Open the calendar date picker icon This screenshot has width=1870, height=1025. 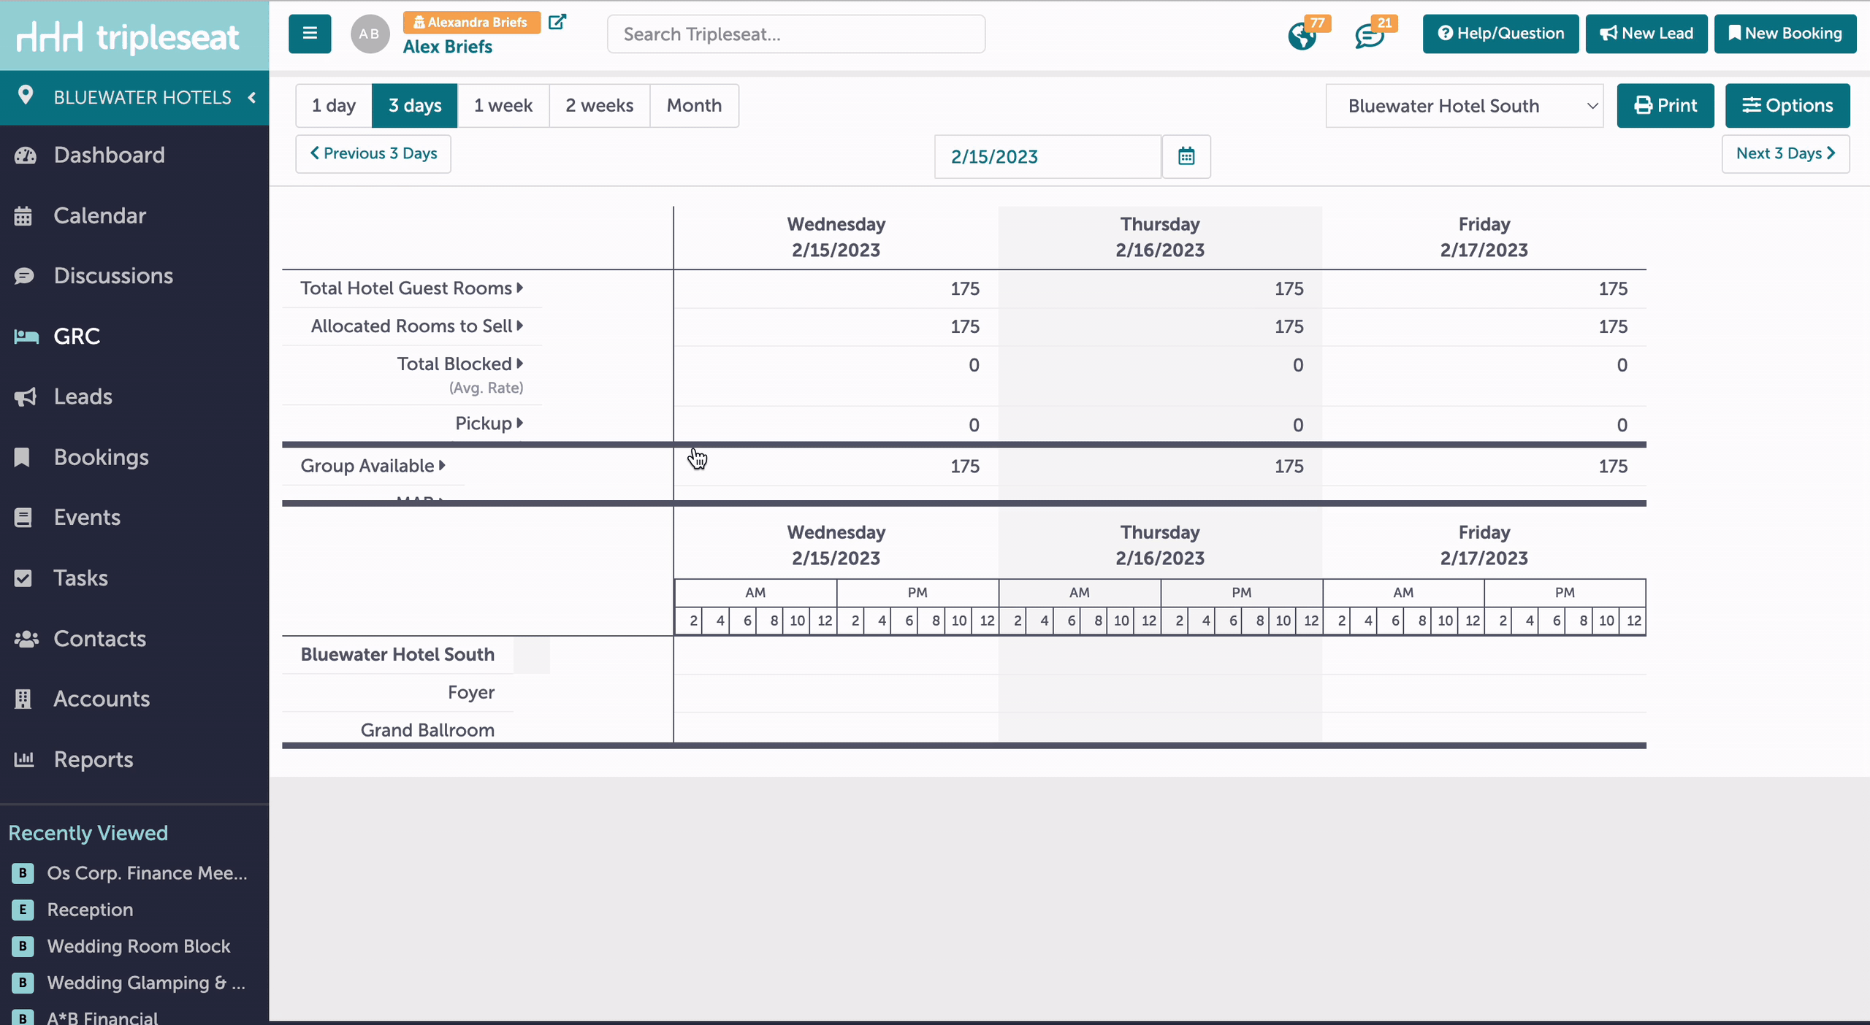pyautogui.click(x=1186, y=156)
